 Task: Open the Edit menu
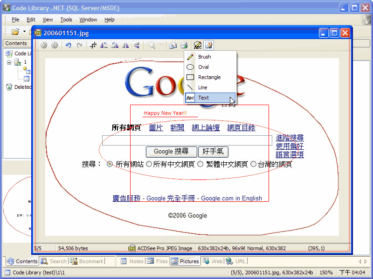point(31,20)
